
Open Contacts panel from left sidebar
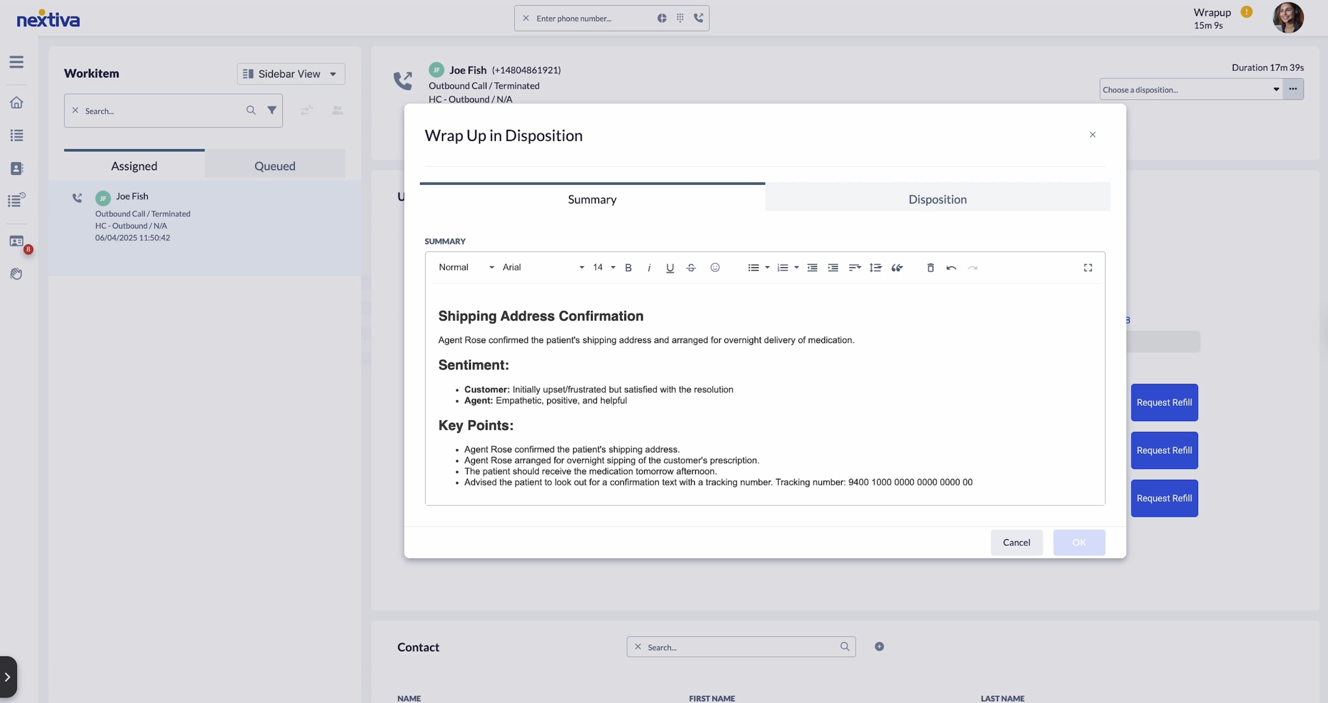[x=17, y=168]
